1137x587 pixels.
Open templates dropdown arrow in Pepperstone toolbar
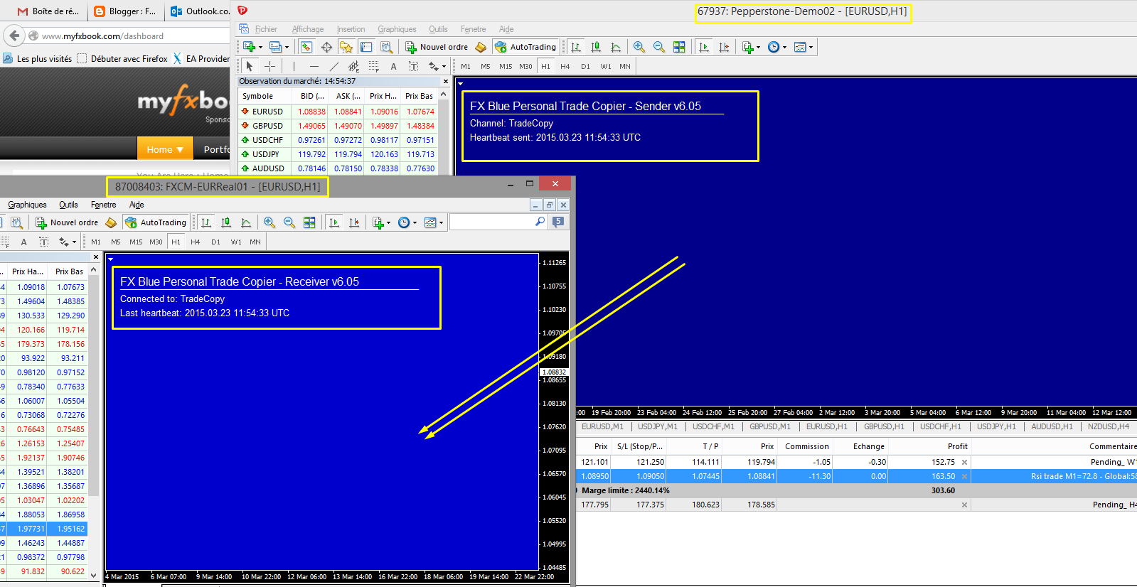point(811,48)
